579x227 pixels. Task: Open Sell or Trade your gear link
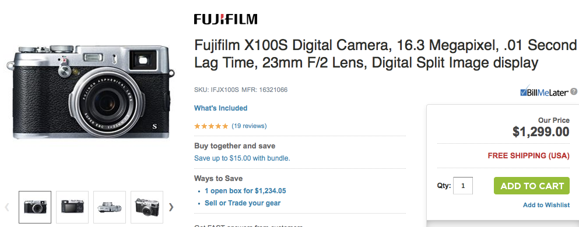pos(243,203)
